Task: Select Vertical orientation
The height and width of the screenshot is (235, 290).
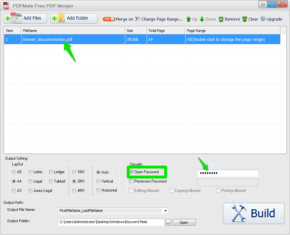Action: [x=98, y=181]
